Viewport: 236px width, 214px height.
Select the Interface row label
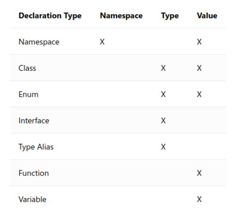tap(34, 121)
